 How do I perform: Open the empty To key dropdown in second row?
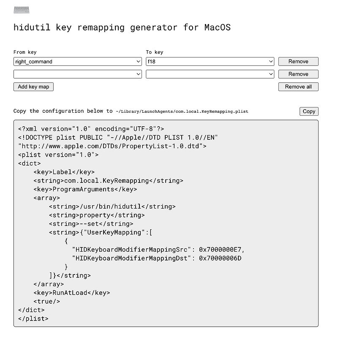coord(210,73)
